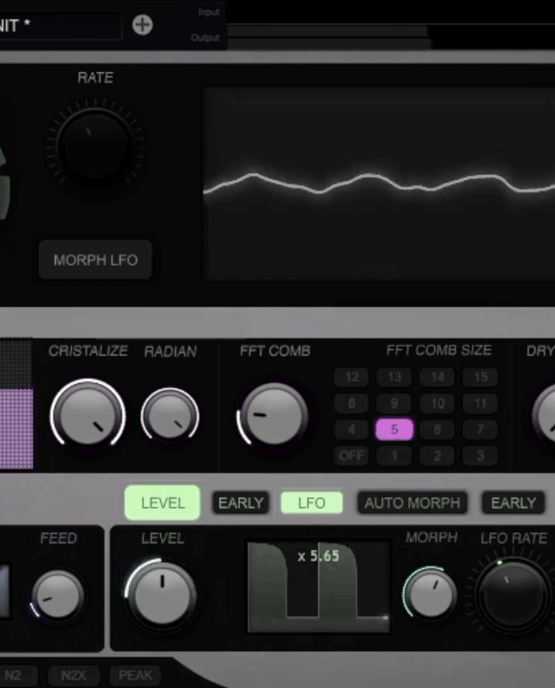Click the x 5.65 LFO shape display
This screenshot has width=555, height=688.
tap(318, 587)
